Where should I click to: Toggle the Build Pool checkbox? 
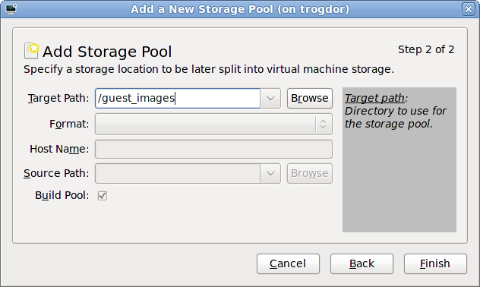(x=103, y=196)
